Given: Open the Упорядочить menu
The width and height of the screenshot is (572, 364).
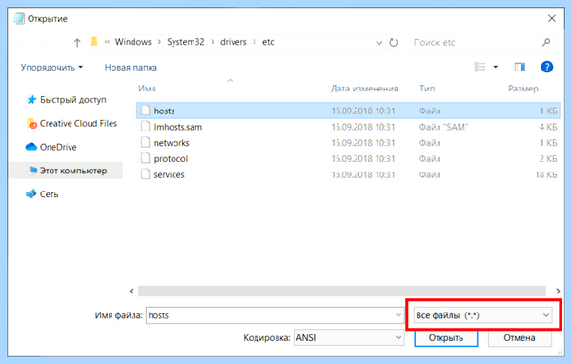Looking at the screenshot, I should pos(51,68).
